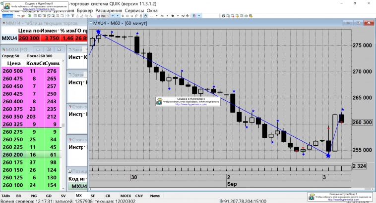Click the first icon in right toolbar group
Screen dimensions: 376x203
coord(224,16)
